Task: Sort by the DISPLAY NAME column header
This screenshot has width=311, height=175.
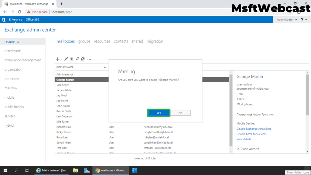Action: [81, 67]
